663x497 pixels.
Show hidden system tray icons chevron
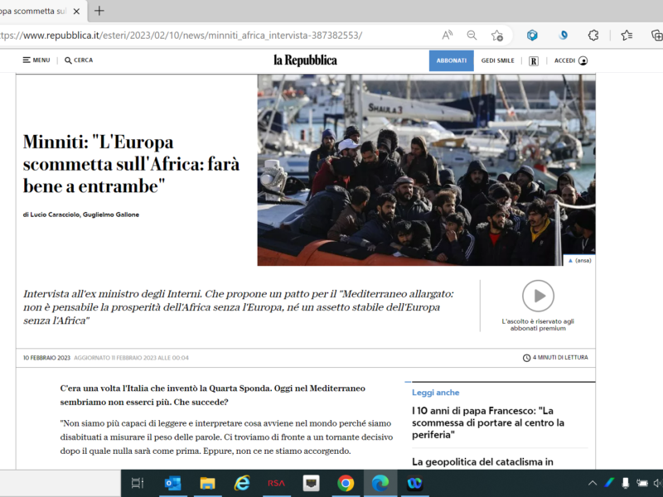point(593,483)
